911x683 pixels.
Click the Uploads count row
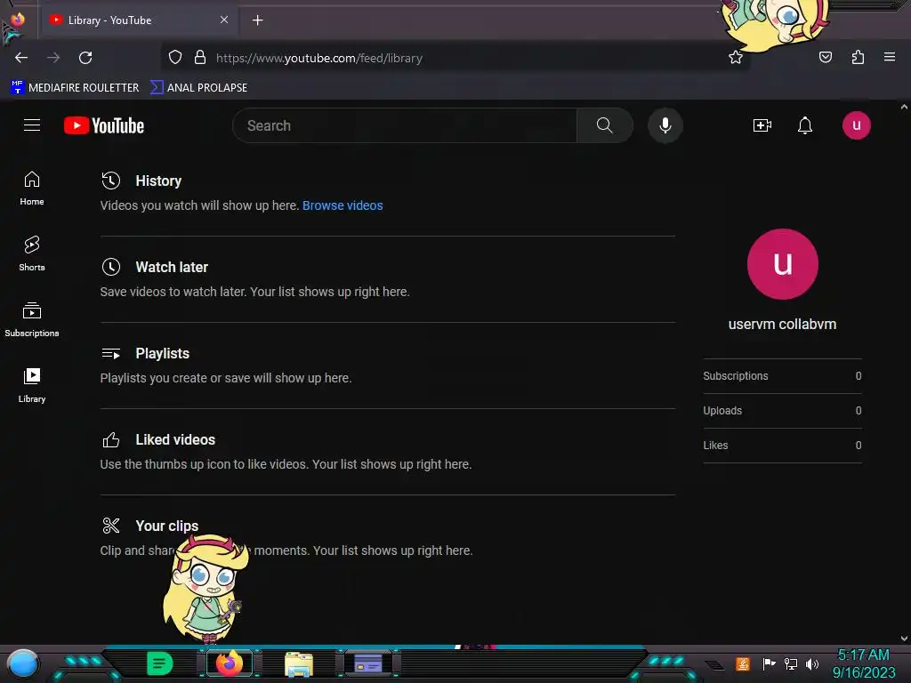tap(782, 411)
